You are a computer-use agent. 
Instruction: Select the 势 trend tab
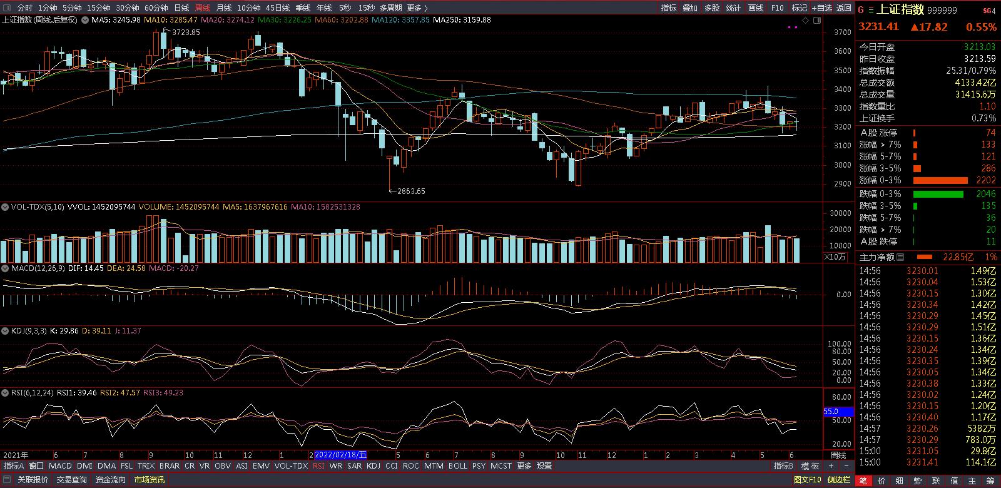tap(918, 480)
